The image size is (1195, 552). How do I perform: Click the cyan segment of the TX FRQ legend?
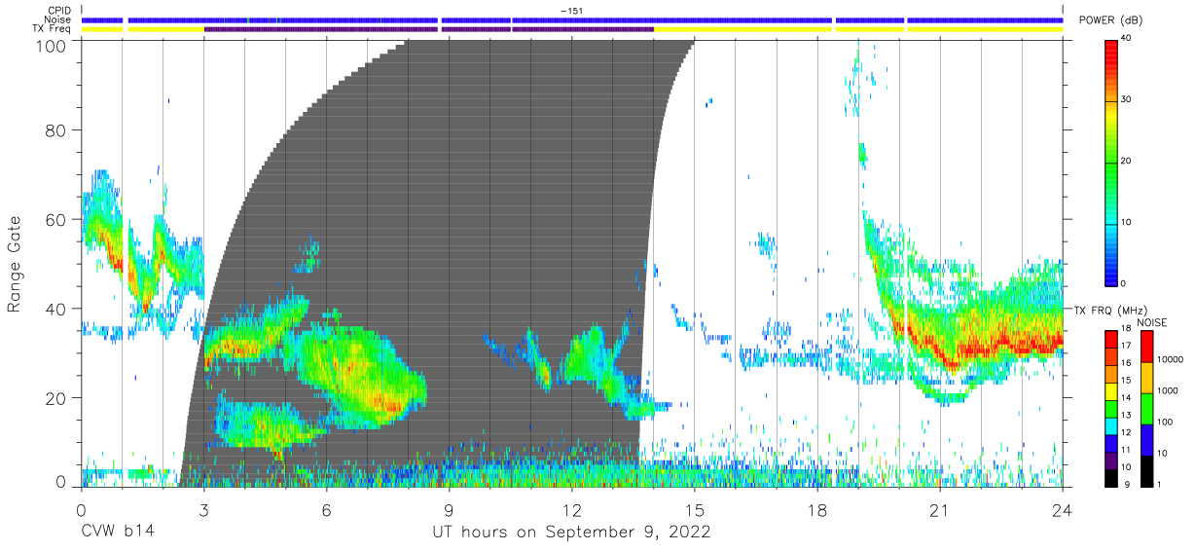point(1112,425)
